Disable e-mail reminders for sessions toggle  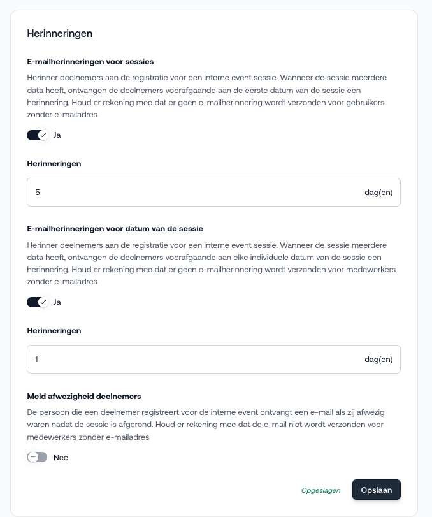(x=37, y=135)
